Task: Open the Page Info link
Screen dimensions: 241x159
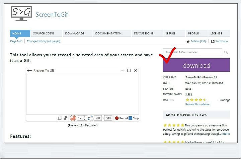Action: pos(16,41)
